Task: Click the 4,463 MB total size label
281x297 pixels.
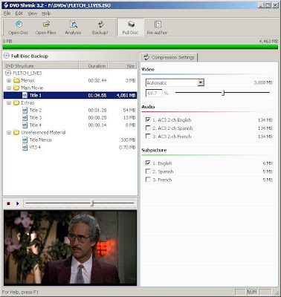Action: 268,41
